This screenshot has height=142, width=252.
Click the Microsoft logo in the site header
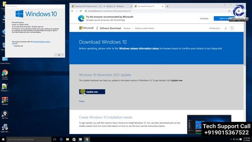pyautogui.click(x=87, y=28)
